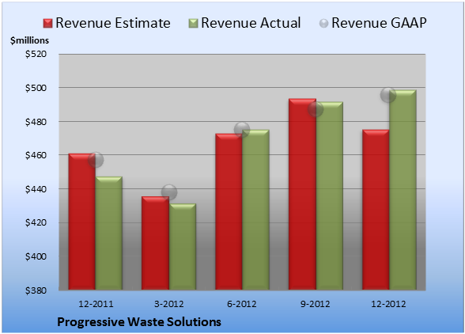The image size is (465, 334).
Task: Select the green actual bar for 6-2012
Action: pos(255,210)
